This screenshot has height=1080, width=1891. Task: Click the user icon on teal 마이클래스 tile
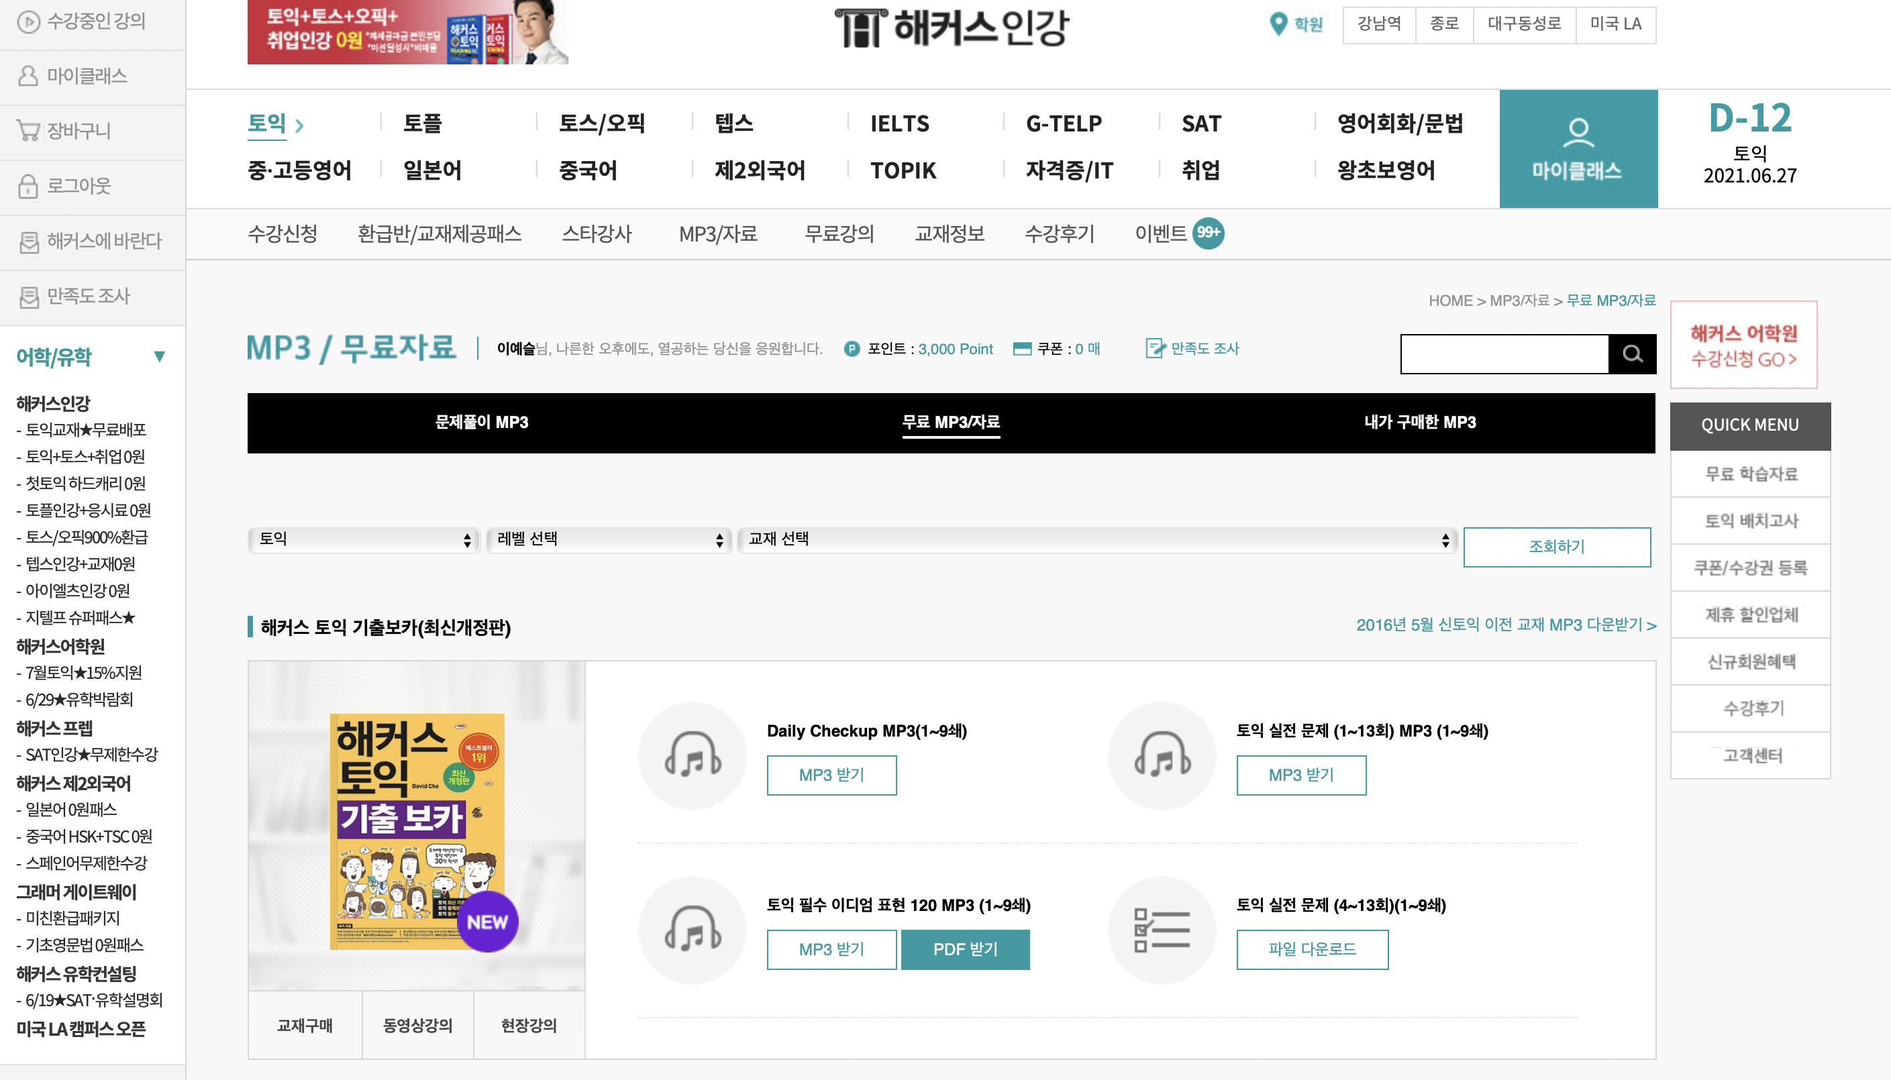[x=1578, y=133]
